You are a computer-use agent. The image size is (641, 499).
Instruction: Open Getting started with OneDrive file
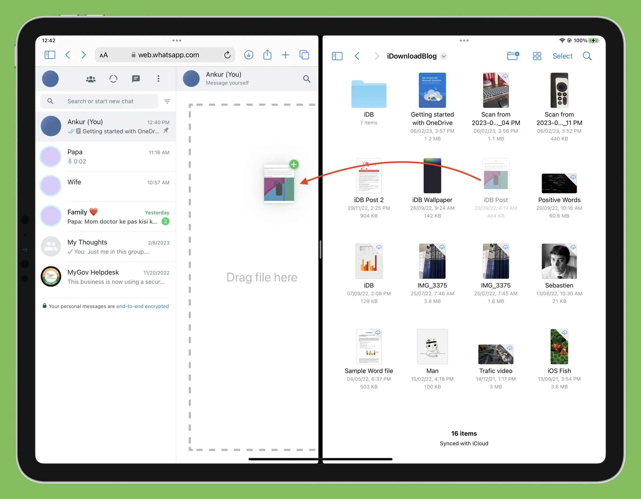pos(432,90)
